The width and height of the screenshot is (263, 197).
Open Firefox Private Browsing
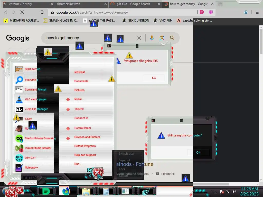[x=35, y=138]
